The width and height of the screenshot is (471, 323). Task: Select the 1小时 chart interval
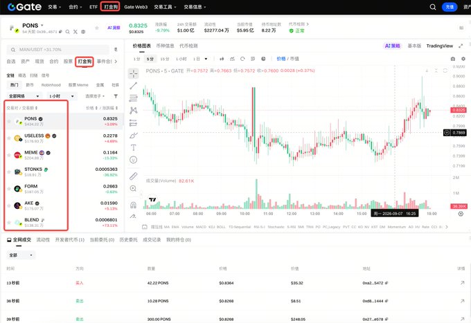(x=181, y=59)
